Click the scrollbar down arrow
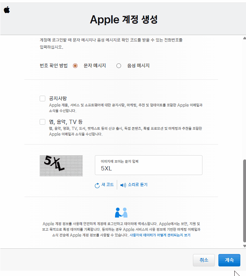246x276 pixels. click(x=244, y=246)
